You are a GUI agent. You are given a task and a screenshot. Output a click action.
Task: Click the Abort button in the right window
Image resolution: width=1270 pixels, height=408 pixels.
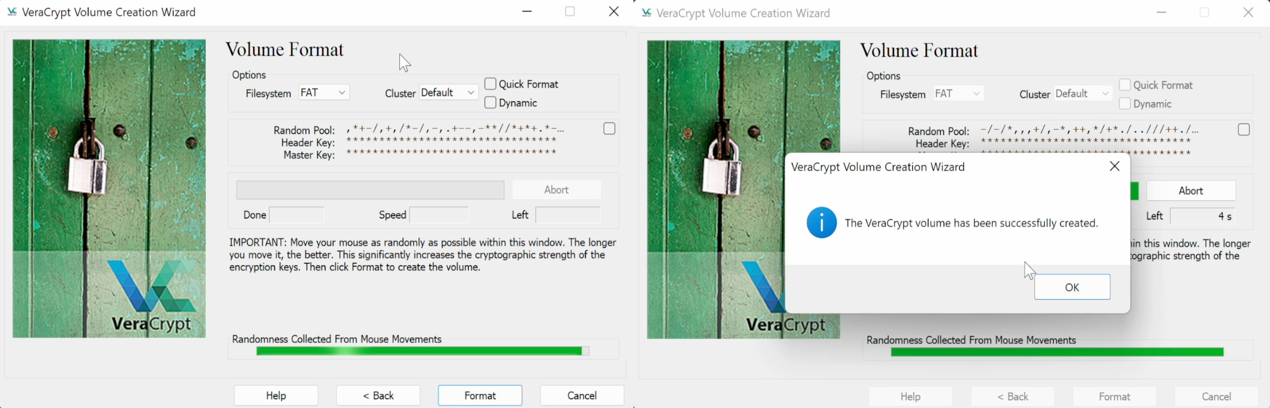point(1191,190)
